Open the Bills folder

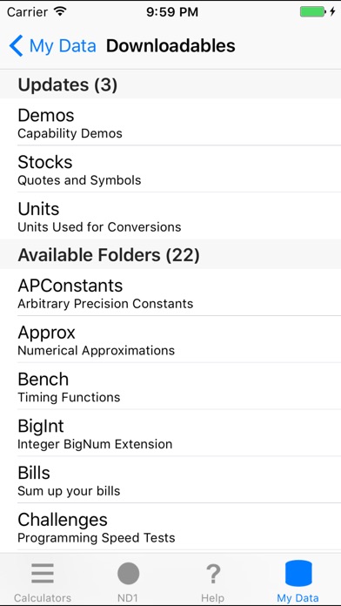click(x=170, y=480)
